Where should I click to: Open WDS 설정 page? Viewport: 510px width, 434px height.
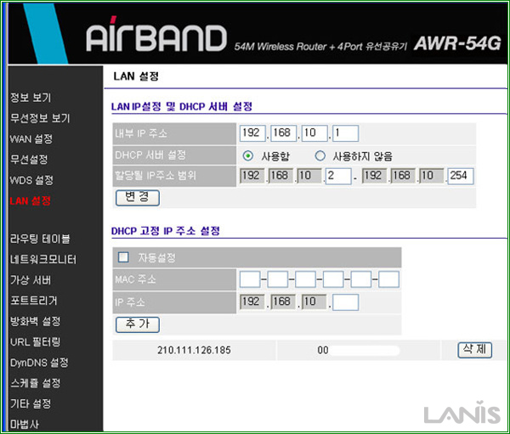[31, 180]
